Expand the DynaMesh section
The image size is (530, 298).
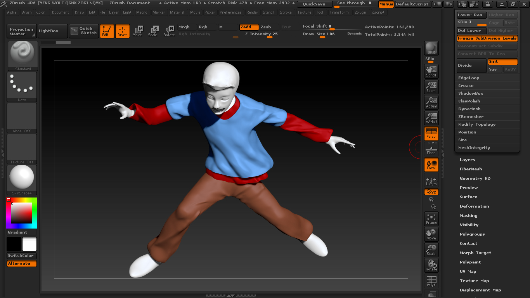(469, 109)
